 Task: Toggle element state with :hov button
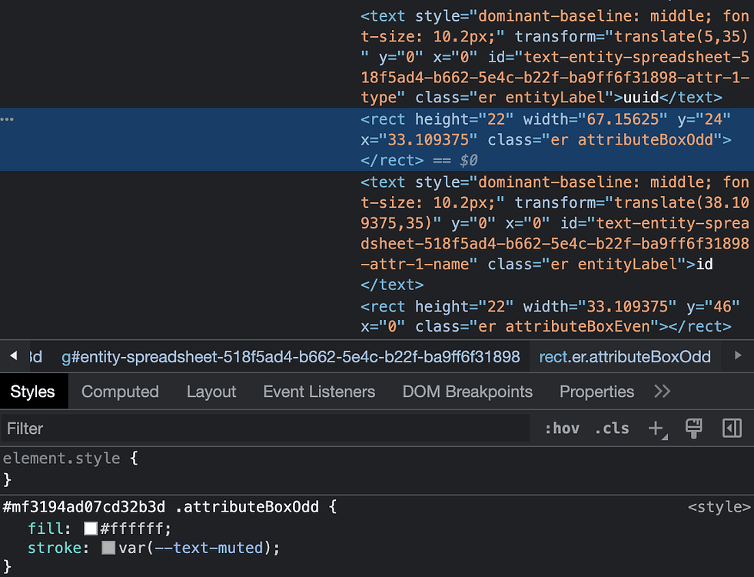point(562,429)
